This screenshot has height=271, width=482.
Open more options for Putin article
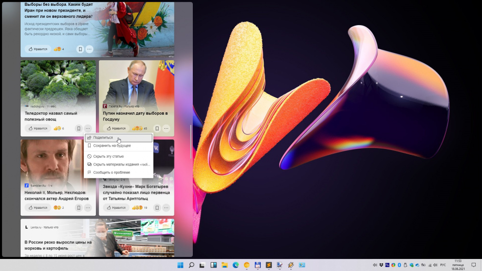pyautogui.click(x=166, y=129)
